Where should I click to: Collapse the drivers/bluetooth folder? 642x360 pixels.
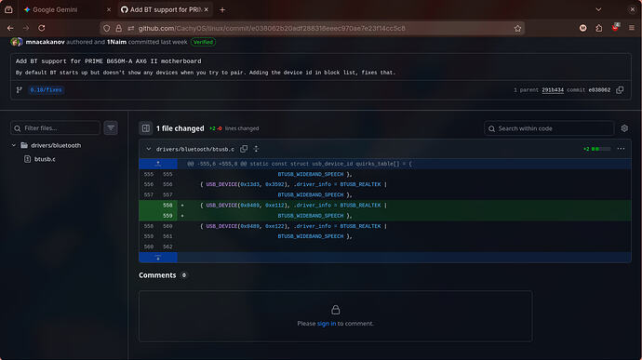point(14,145)
